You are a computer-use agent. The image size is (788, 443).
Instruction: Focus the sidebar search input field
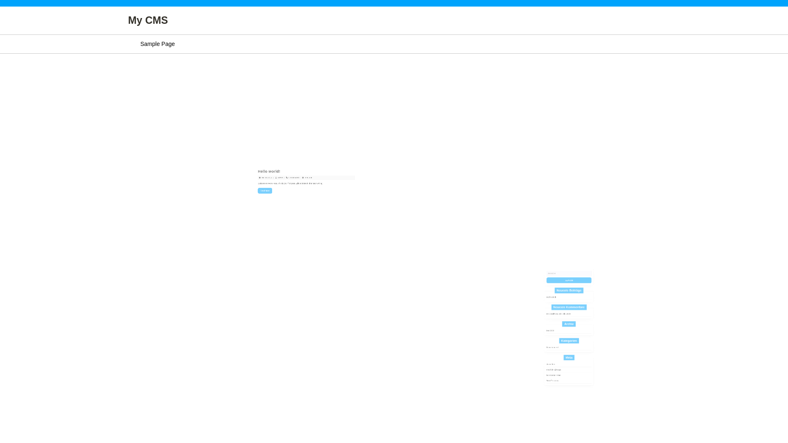pyautogui.click(x=569, y=273)
